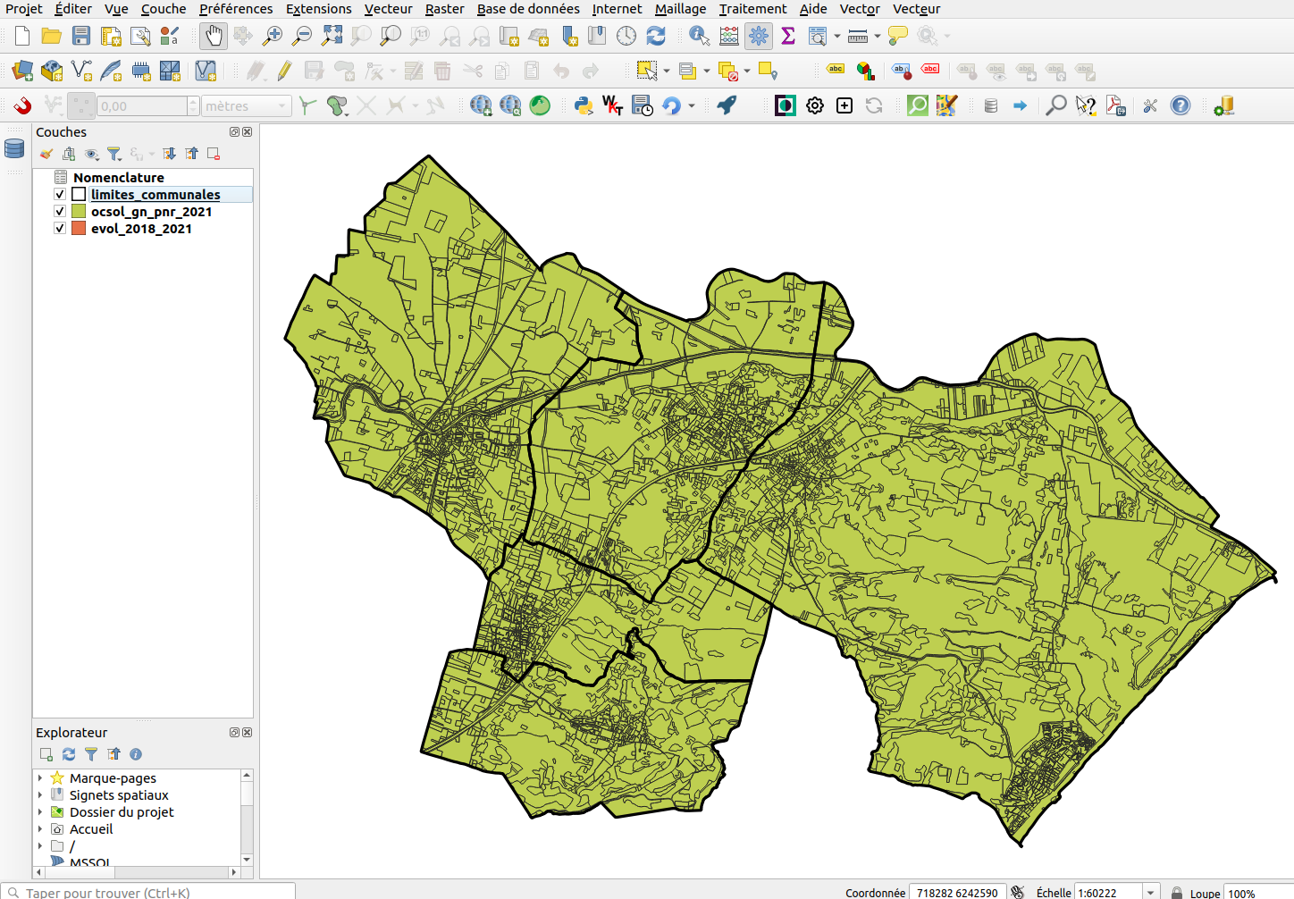
Task: Toggle editing with the pencil icon
Action: click(284, 71)
